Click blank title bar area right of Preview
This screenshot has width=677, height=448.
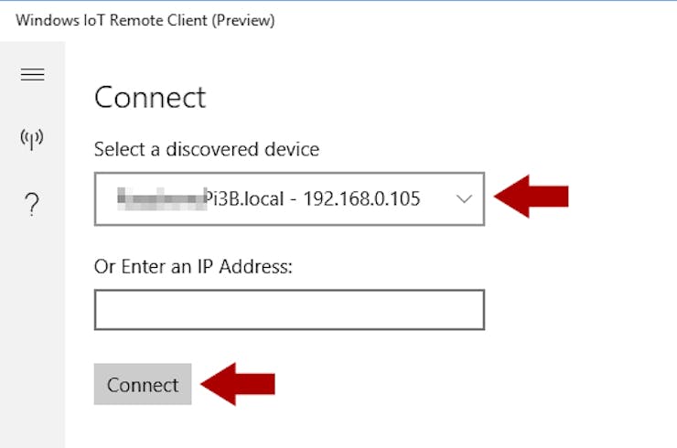pos(475,20)
